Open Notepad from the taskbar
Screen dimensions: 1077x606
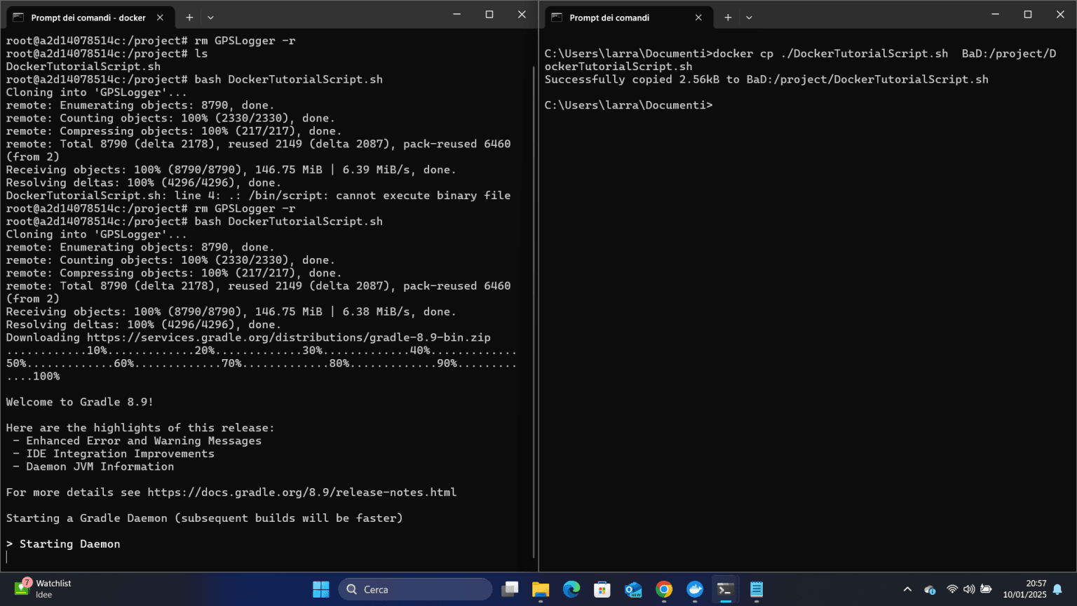pos(756,589)
